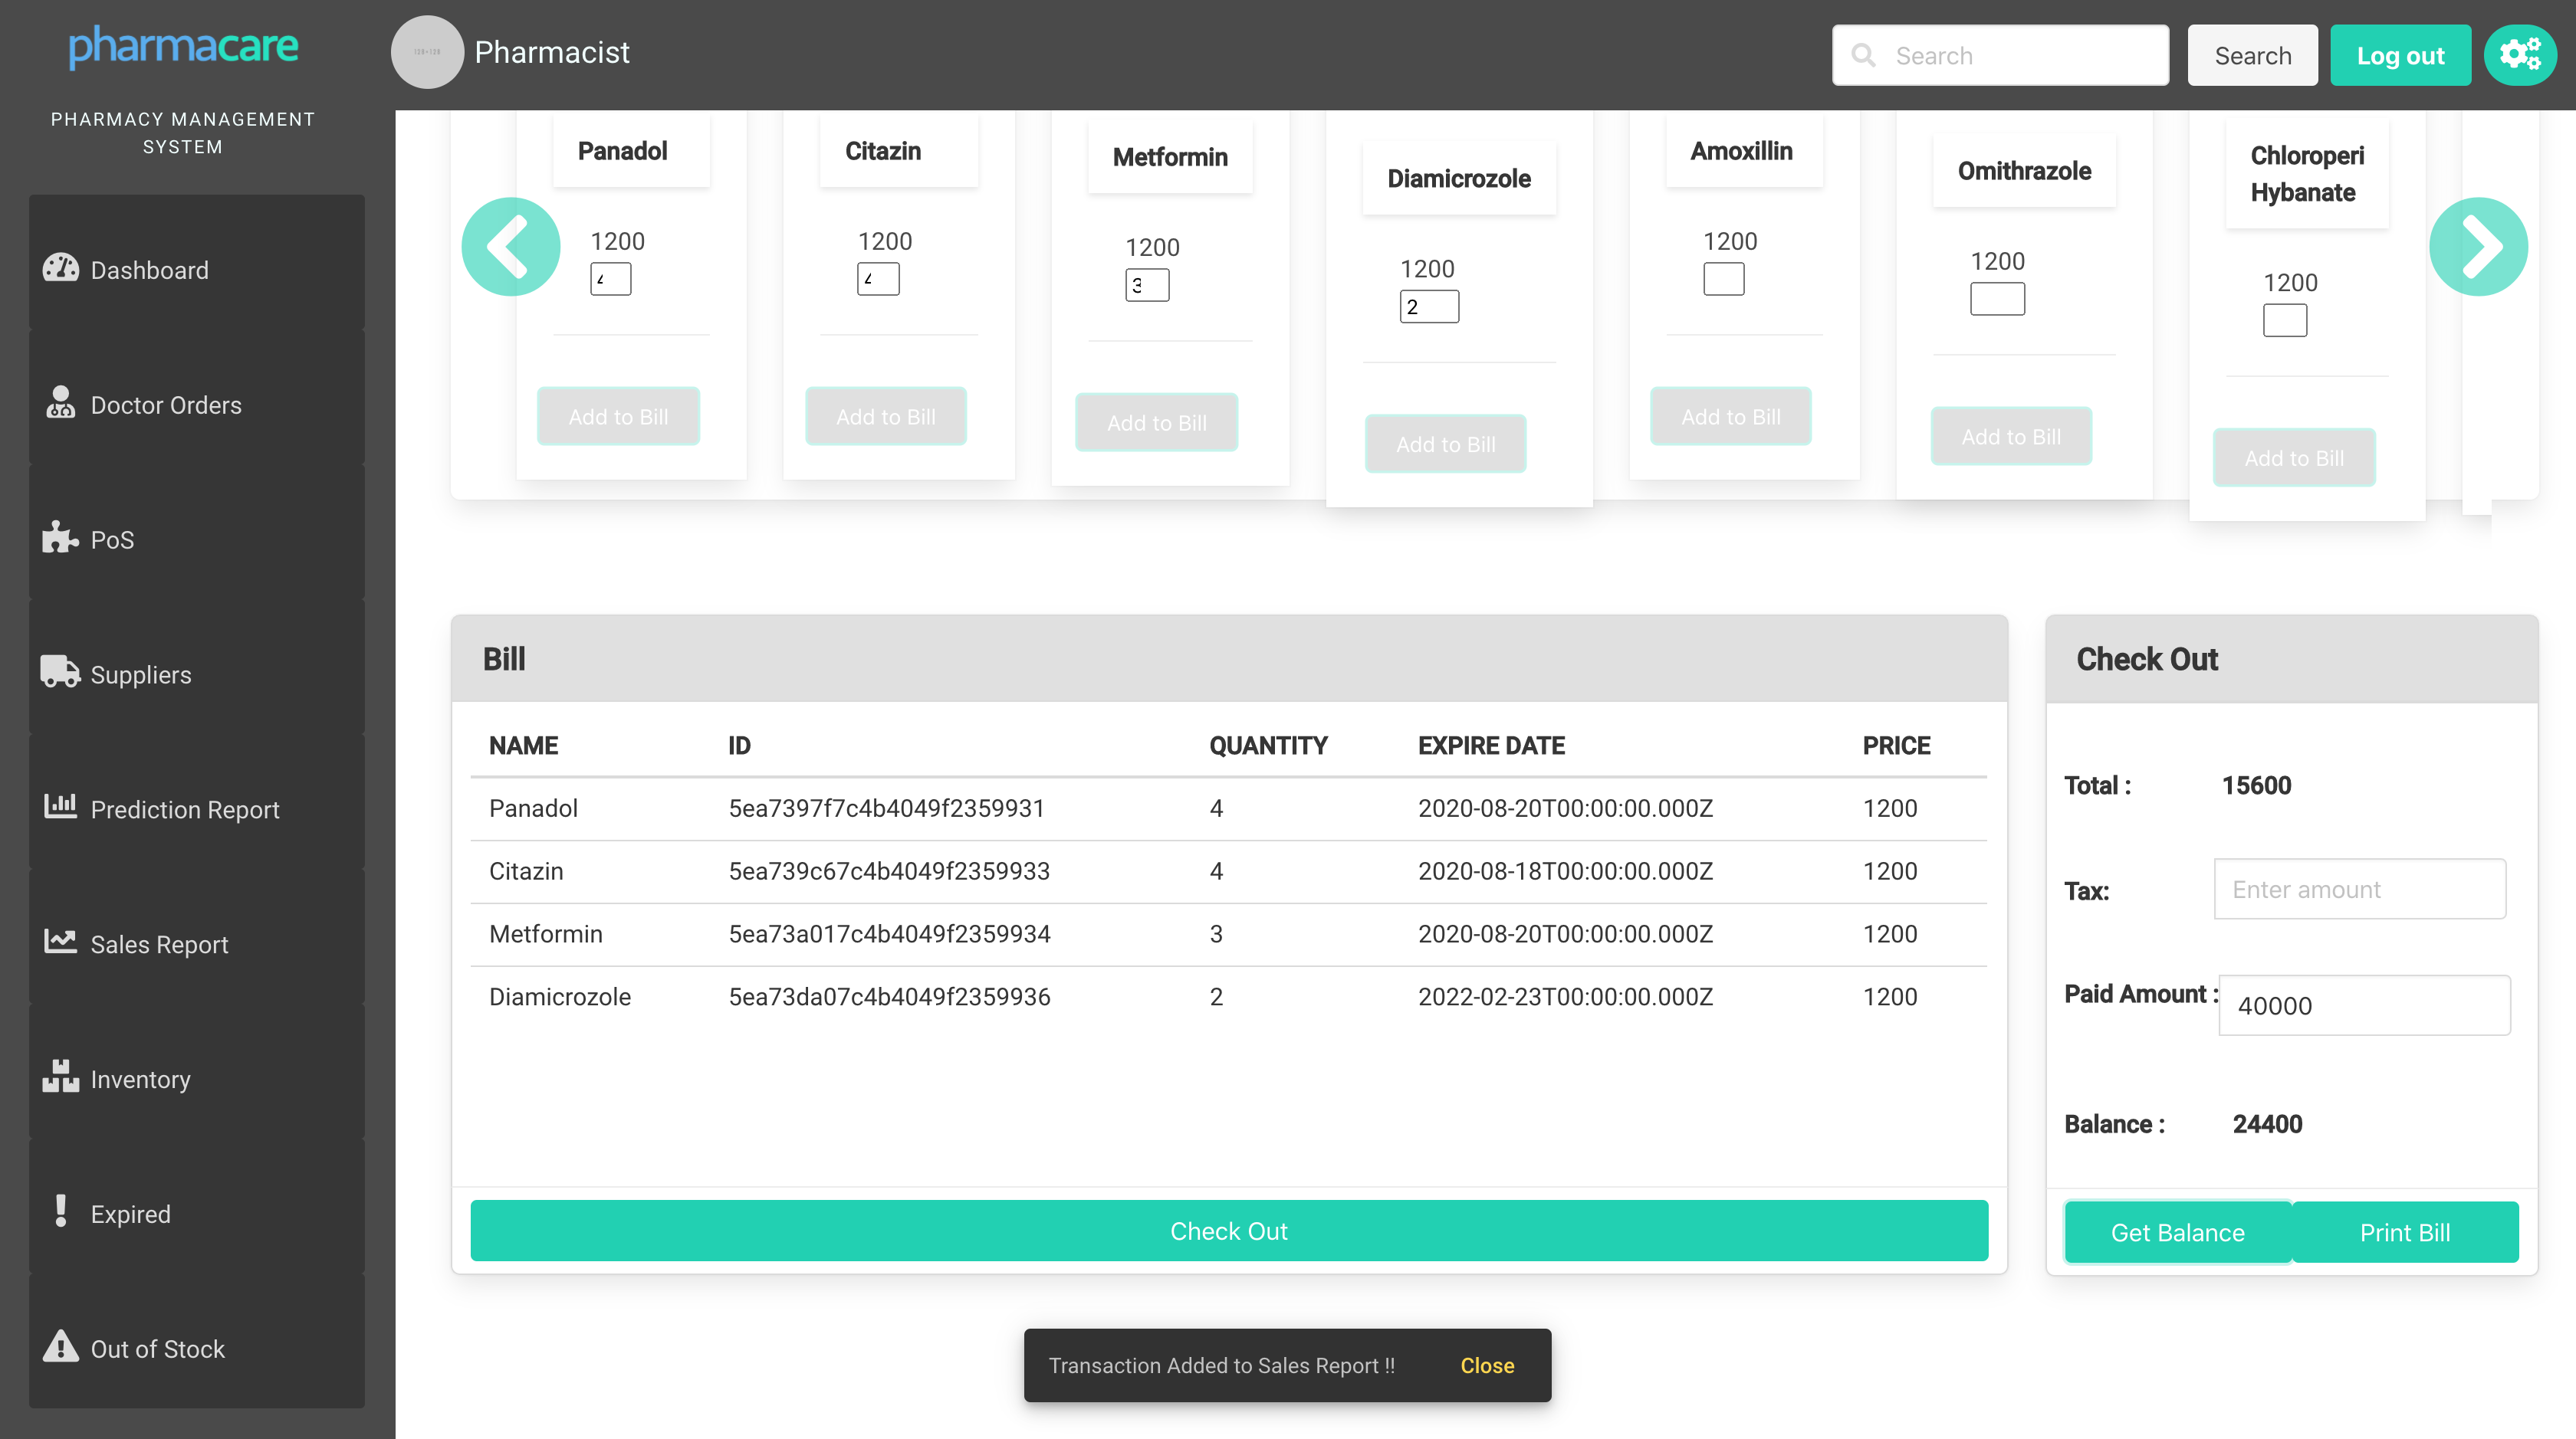
Task: Open Sales Report from sidebar
Action: pyautogui.click(x=159, y=944)
